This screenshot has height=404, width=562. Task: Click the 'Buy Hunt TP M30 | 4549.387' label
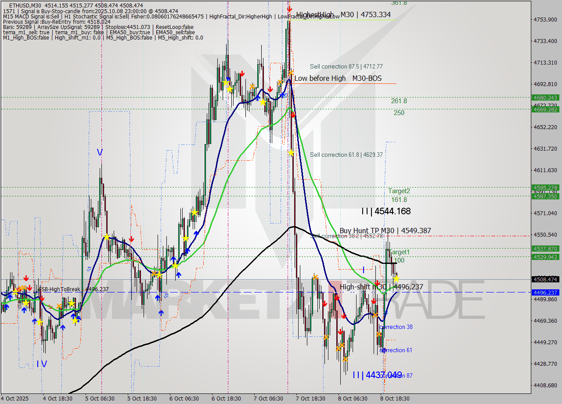coord(385,231)
